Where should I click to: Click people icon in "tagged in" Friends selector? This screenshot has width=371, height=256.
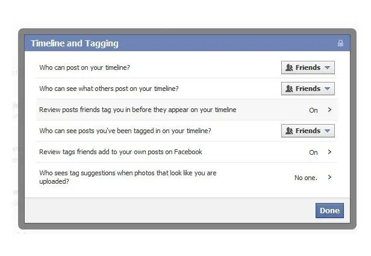click(x=289, y=131)
